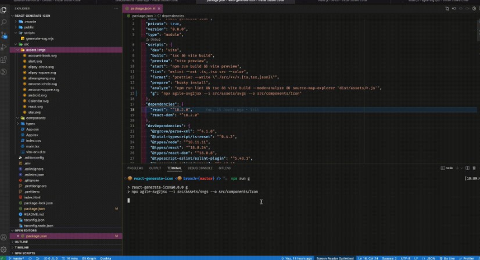Split the terminal panel

point(467,168)
